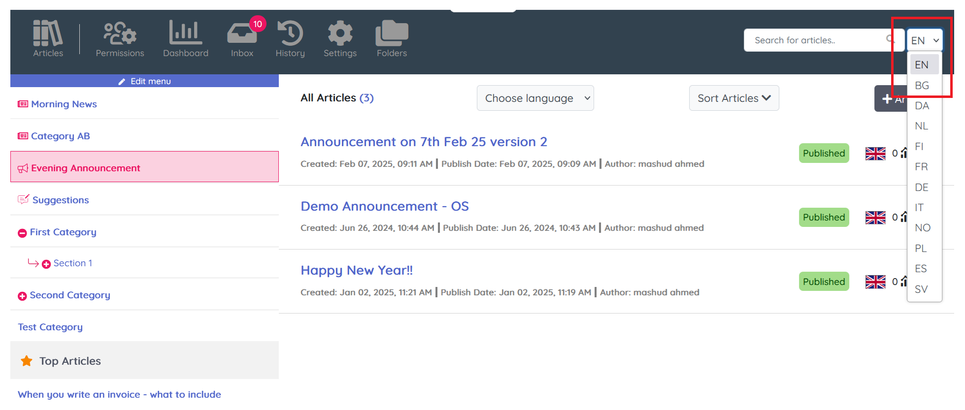This screenshot has height=410, width=965.
Task: Collapse the First Category minus icon
Action: [x=22, y=233]
